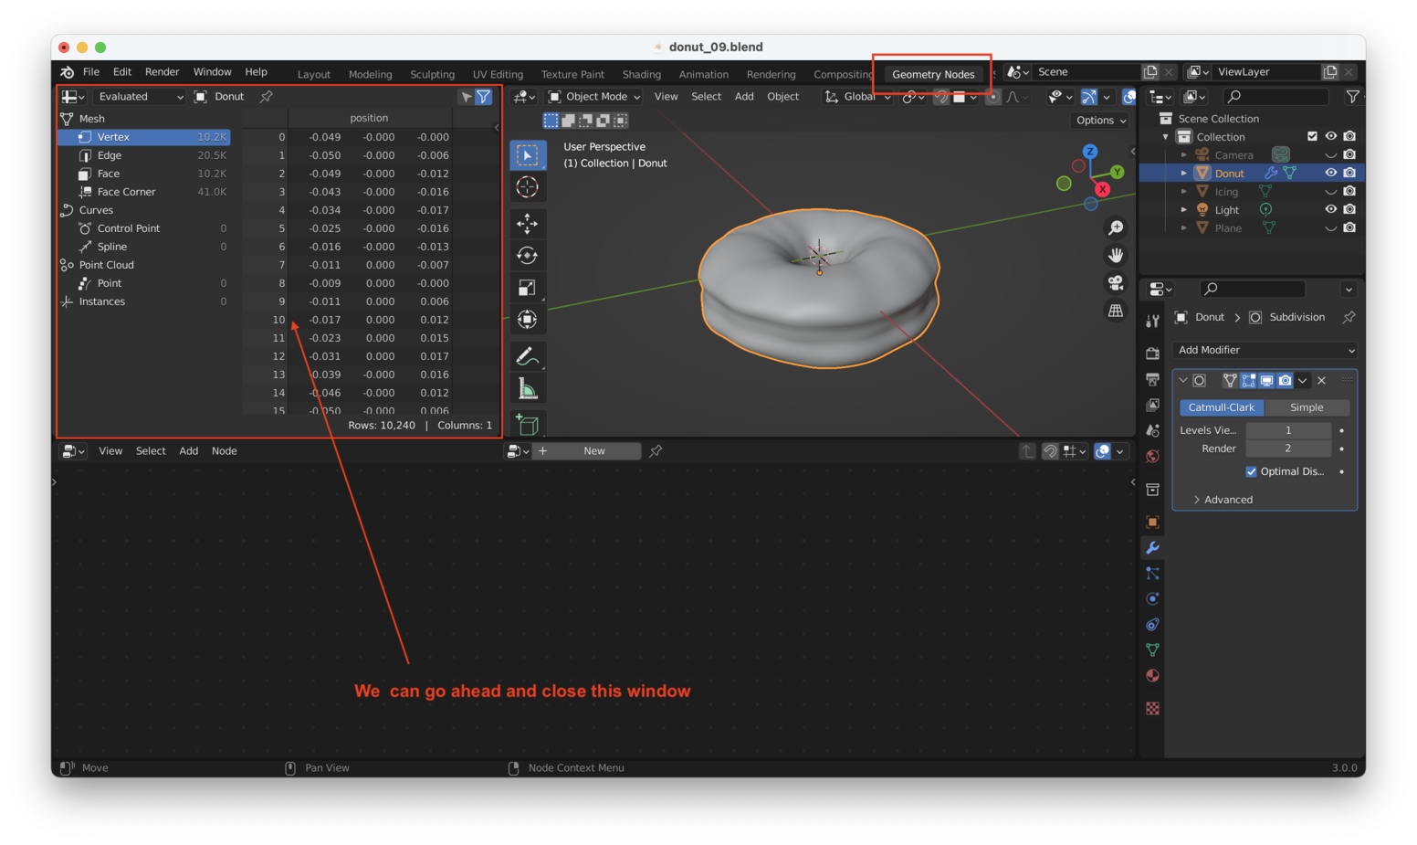This screenshot has width=1417, height=845.
Task: Open the Modifier properties wrench tab
Action: (x=1152, y=547)
